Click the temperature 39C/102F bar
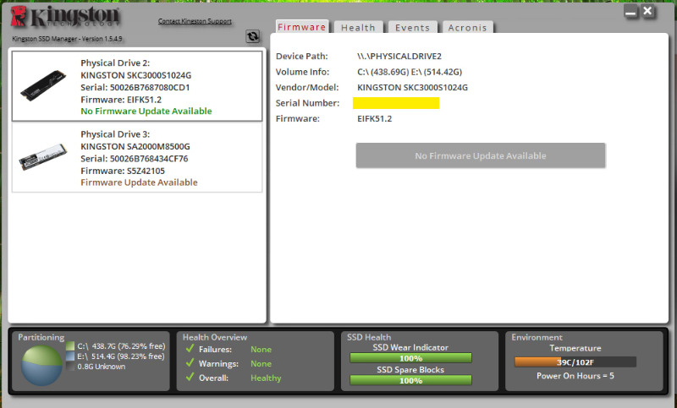 coord(575,362)
